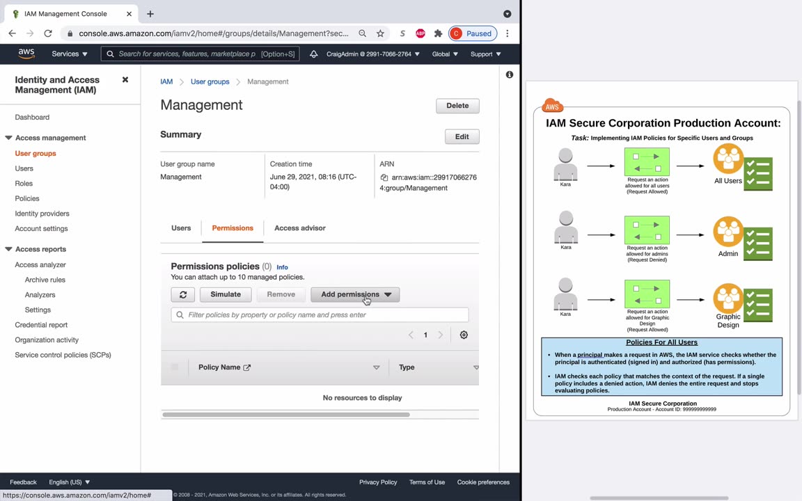The width and height of the screenshot is (802, 501).
Task: Open Archive rules in sidebar
Action: pyautogui.click(x=45, y=280)
